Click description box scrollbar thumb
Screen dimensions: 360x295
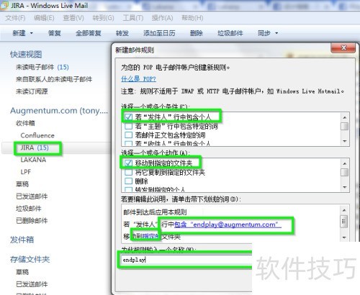tap(344, 221)
